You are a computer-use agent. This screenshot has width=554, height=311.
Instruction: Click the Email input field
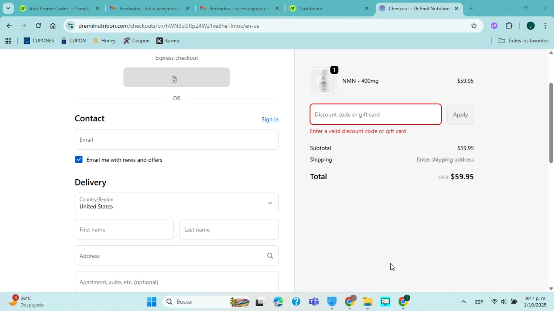(177, 139)
